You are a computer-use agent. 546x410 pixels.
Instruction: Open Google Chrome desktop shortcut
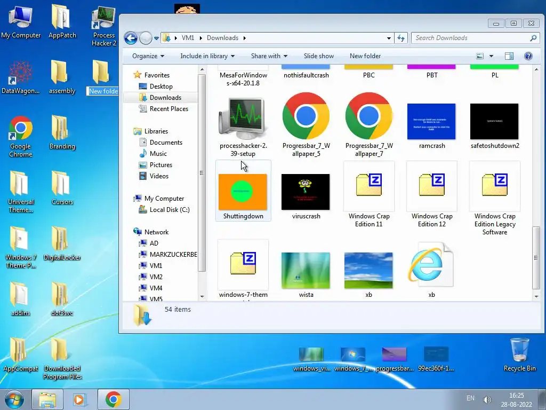(21, 137)
